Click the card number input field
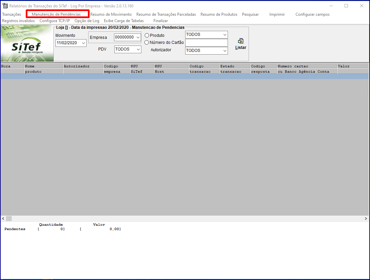 pyautogui.click(x=207, y=43)
